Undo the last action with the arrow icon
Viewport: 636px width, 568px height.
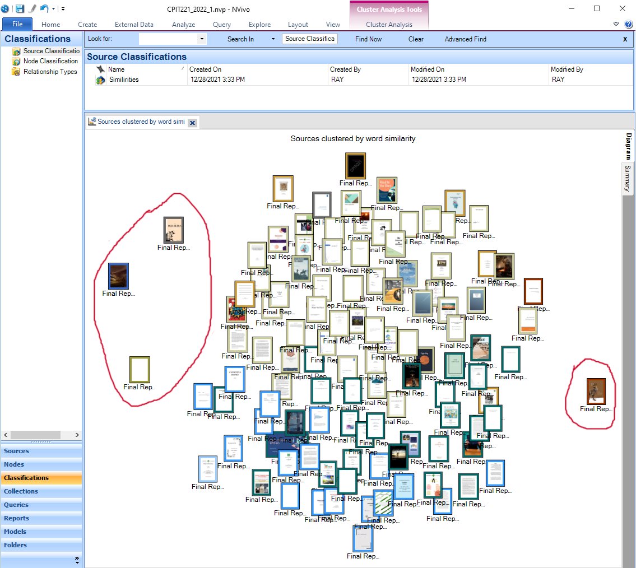44,8
